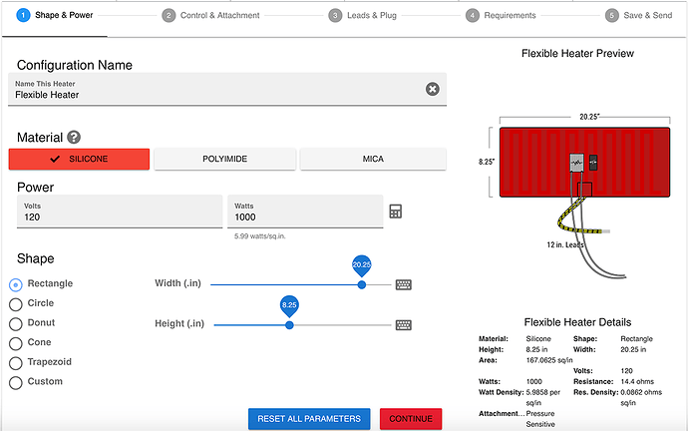Click the step 1 circle icon
This screenshot has width=688, height=431.
click(x=23, y=15)
